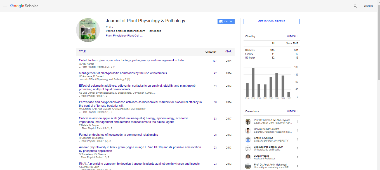View all co-authors link
The image size is (380, 170).
coord(292,111)
